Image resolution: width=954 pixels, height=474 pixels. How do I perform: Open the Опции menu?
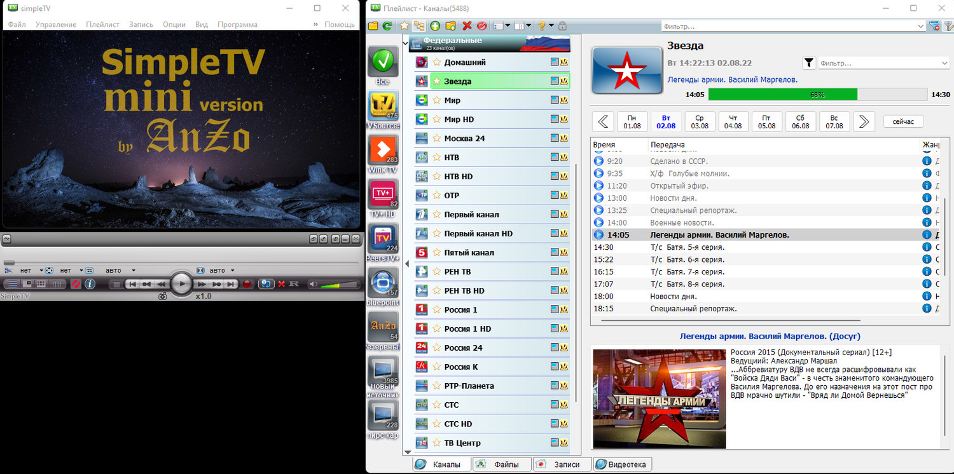[x=174, y=25]
